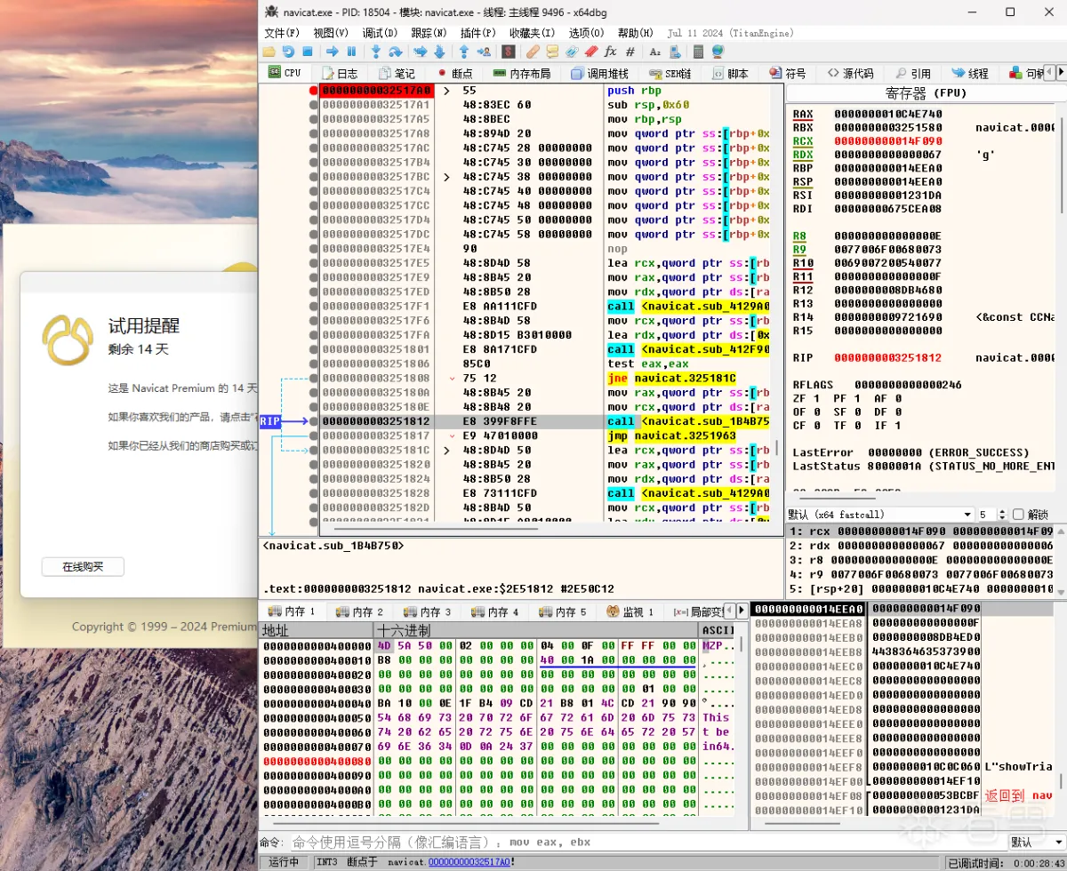Viewport: 1067px width, 871px height.
Task: Click the trace over toolbar icon
Action: [438, 52]
